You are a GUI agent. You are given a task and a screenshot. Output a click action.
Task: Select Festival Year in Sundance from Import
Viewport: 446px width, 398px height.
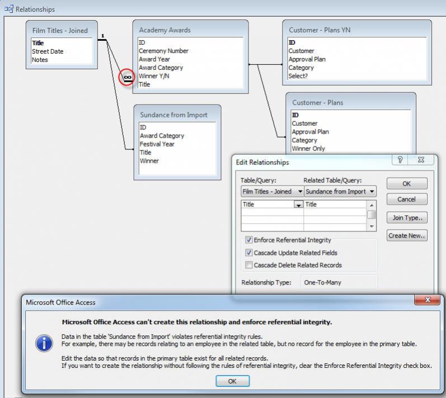pyautogui.click(x=157, y=144)
